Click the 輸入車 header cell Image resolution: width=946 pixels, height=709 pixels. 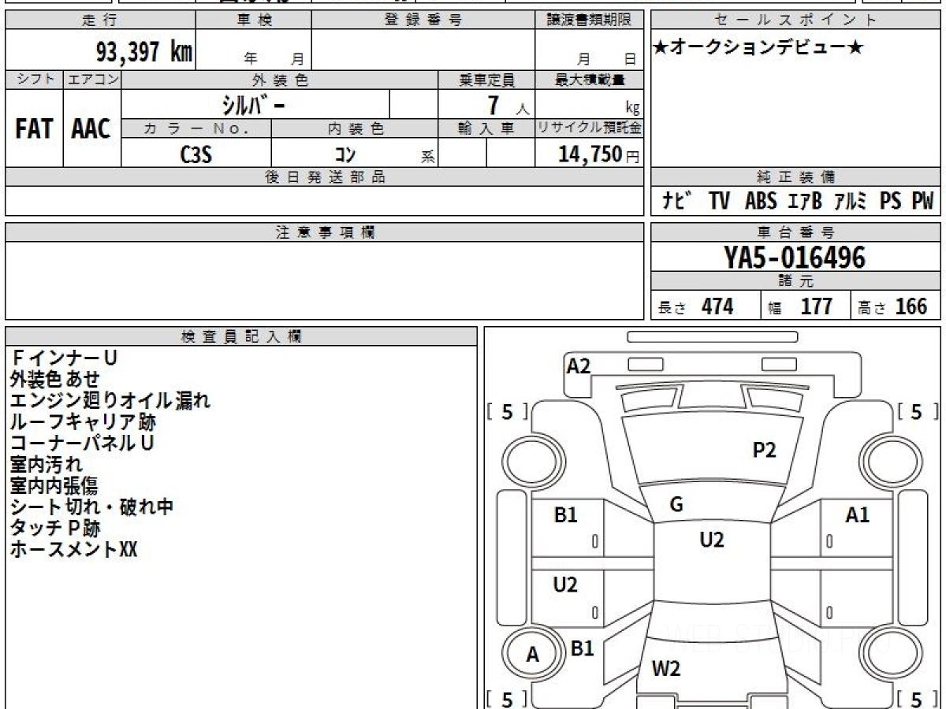486,128
